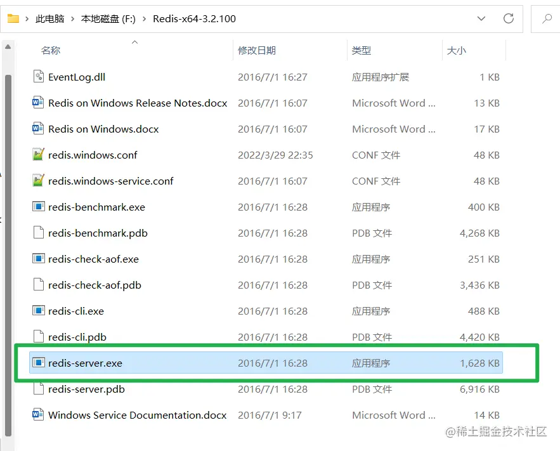This screenshot has height=451, width=560.
Task: Sort files by 名称 column header
Action: (x=51, y=50)
